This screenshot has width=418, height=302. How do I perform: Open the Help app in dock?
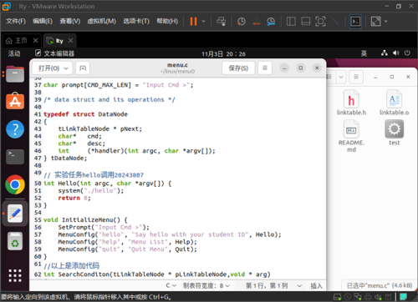[15, 129]
